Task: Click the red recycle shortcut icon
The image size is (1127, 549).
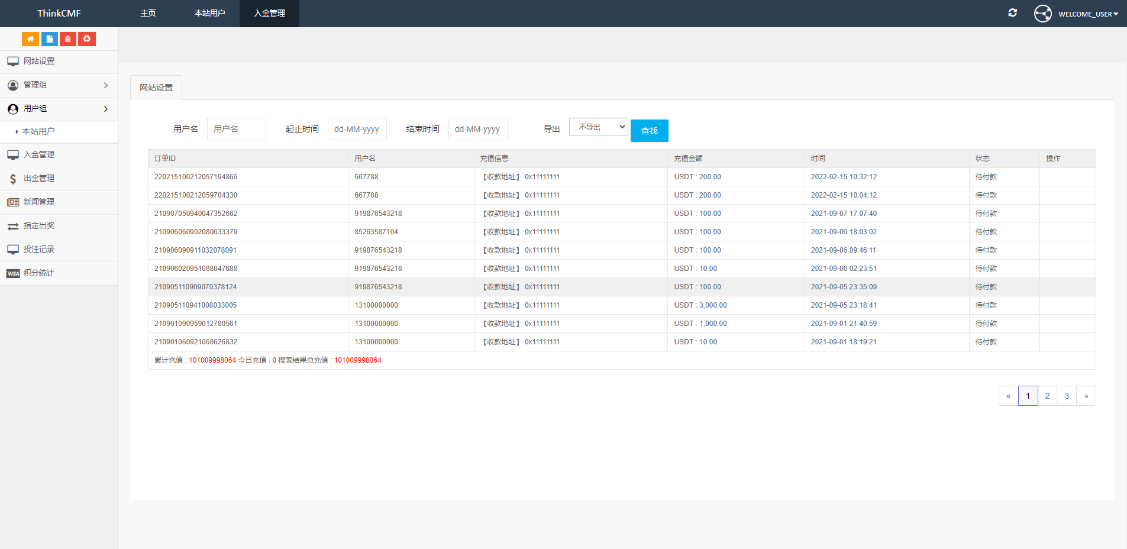Action: 87,39
